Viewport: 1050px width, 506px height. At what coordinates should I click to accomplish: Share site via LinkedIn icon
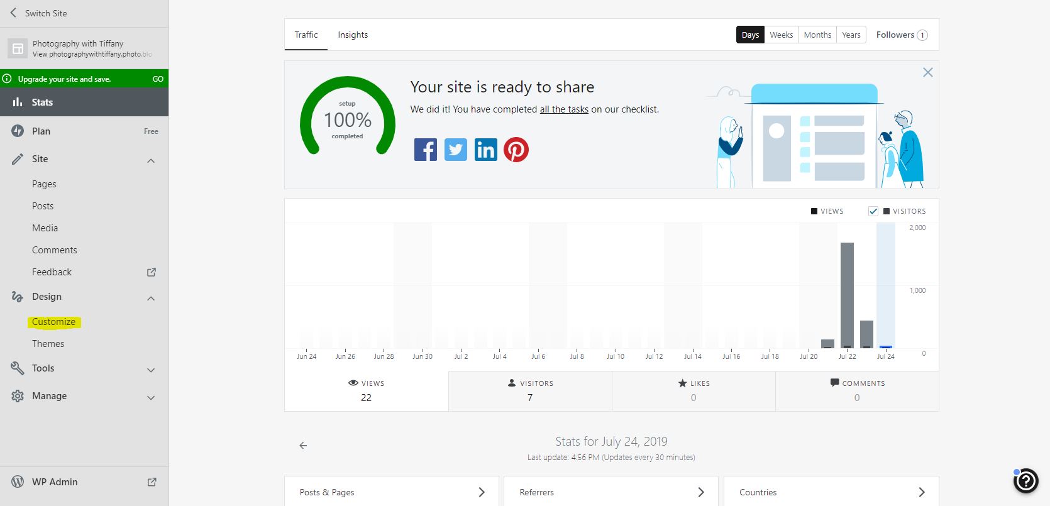(x=485, y=150)
